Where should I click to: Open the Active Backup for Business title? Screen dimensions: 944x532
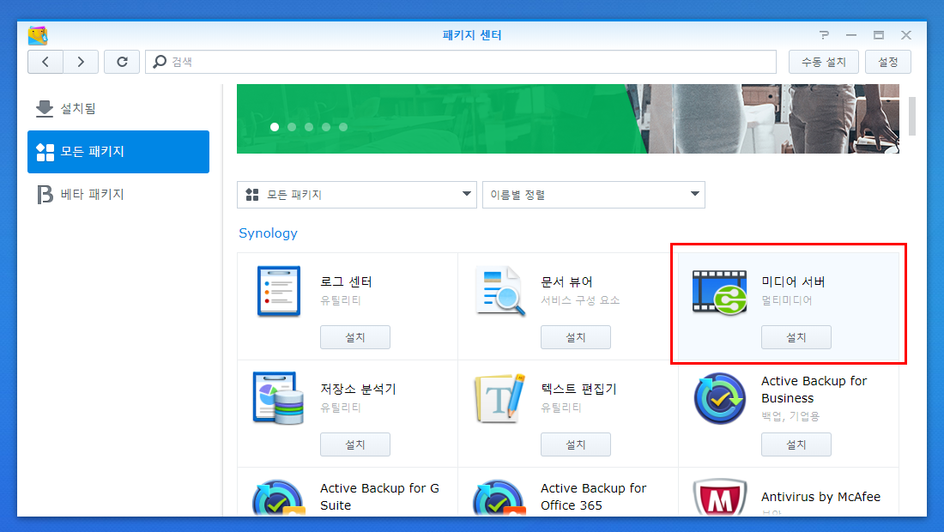click(x=814, y=390)
